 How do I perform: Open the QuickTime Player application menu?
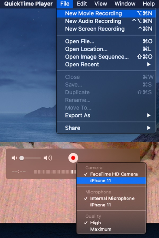[28, 4]
